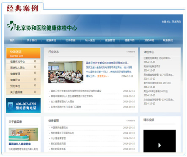Click the 400-067-8797 booking hotline banner

click(x=23, y=105)
